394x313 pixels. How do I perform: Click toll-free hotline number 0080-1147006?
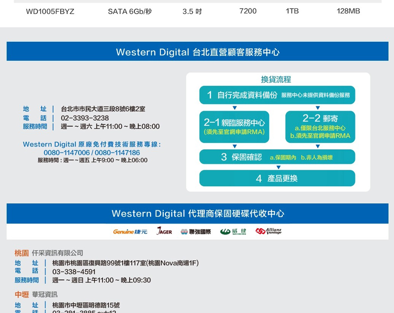[x=66, y=152]
